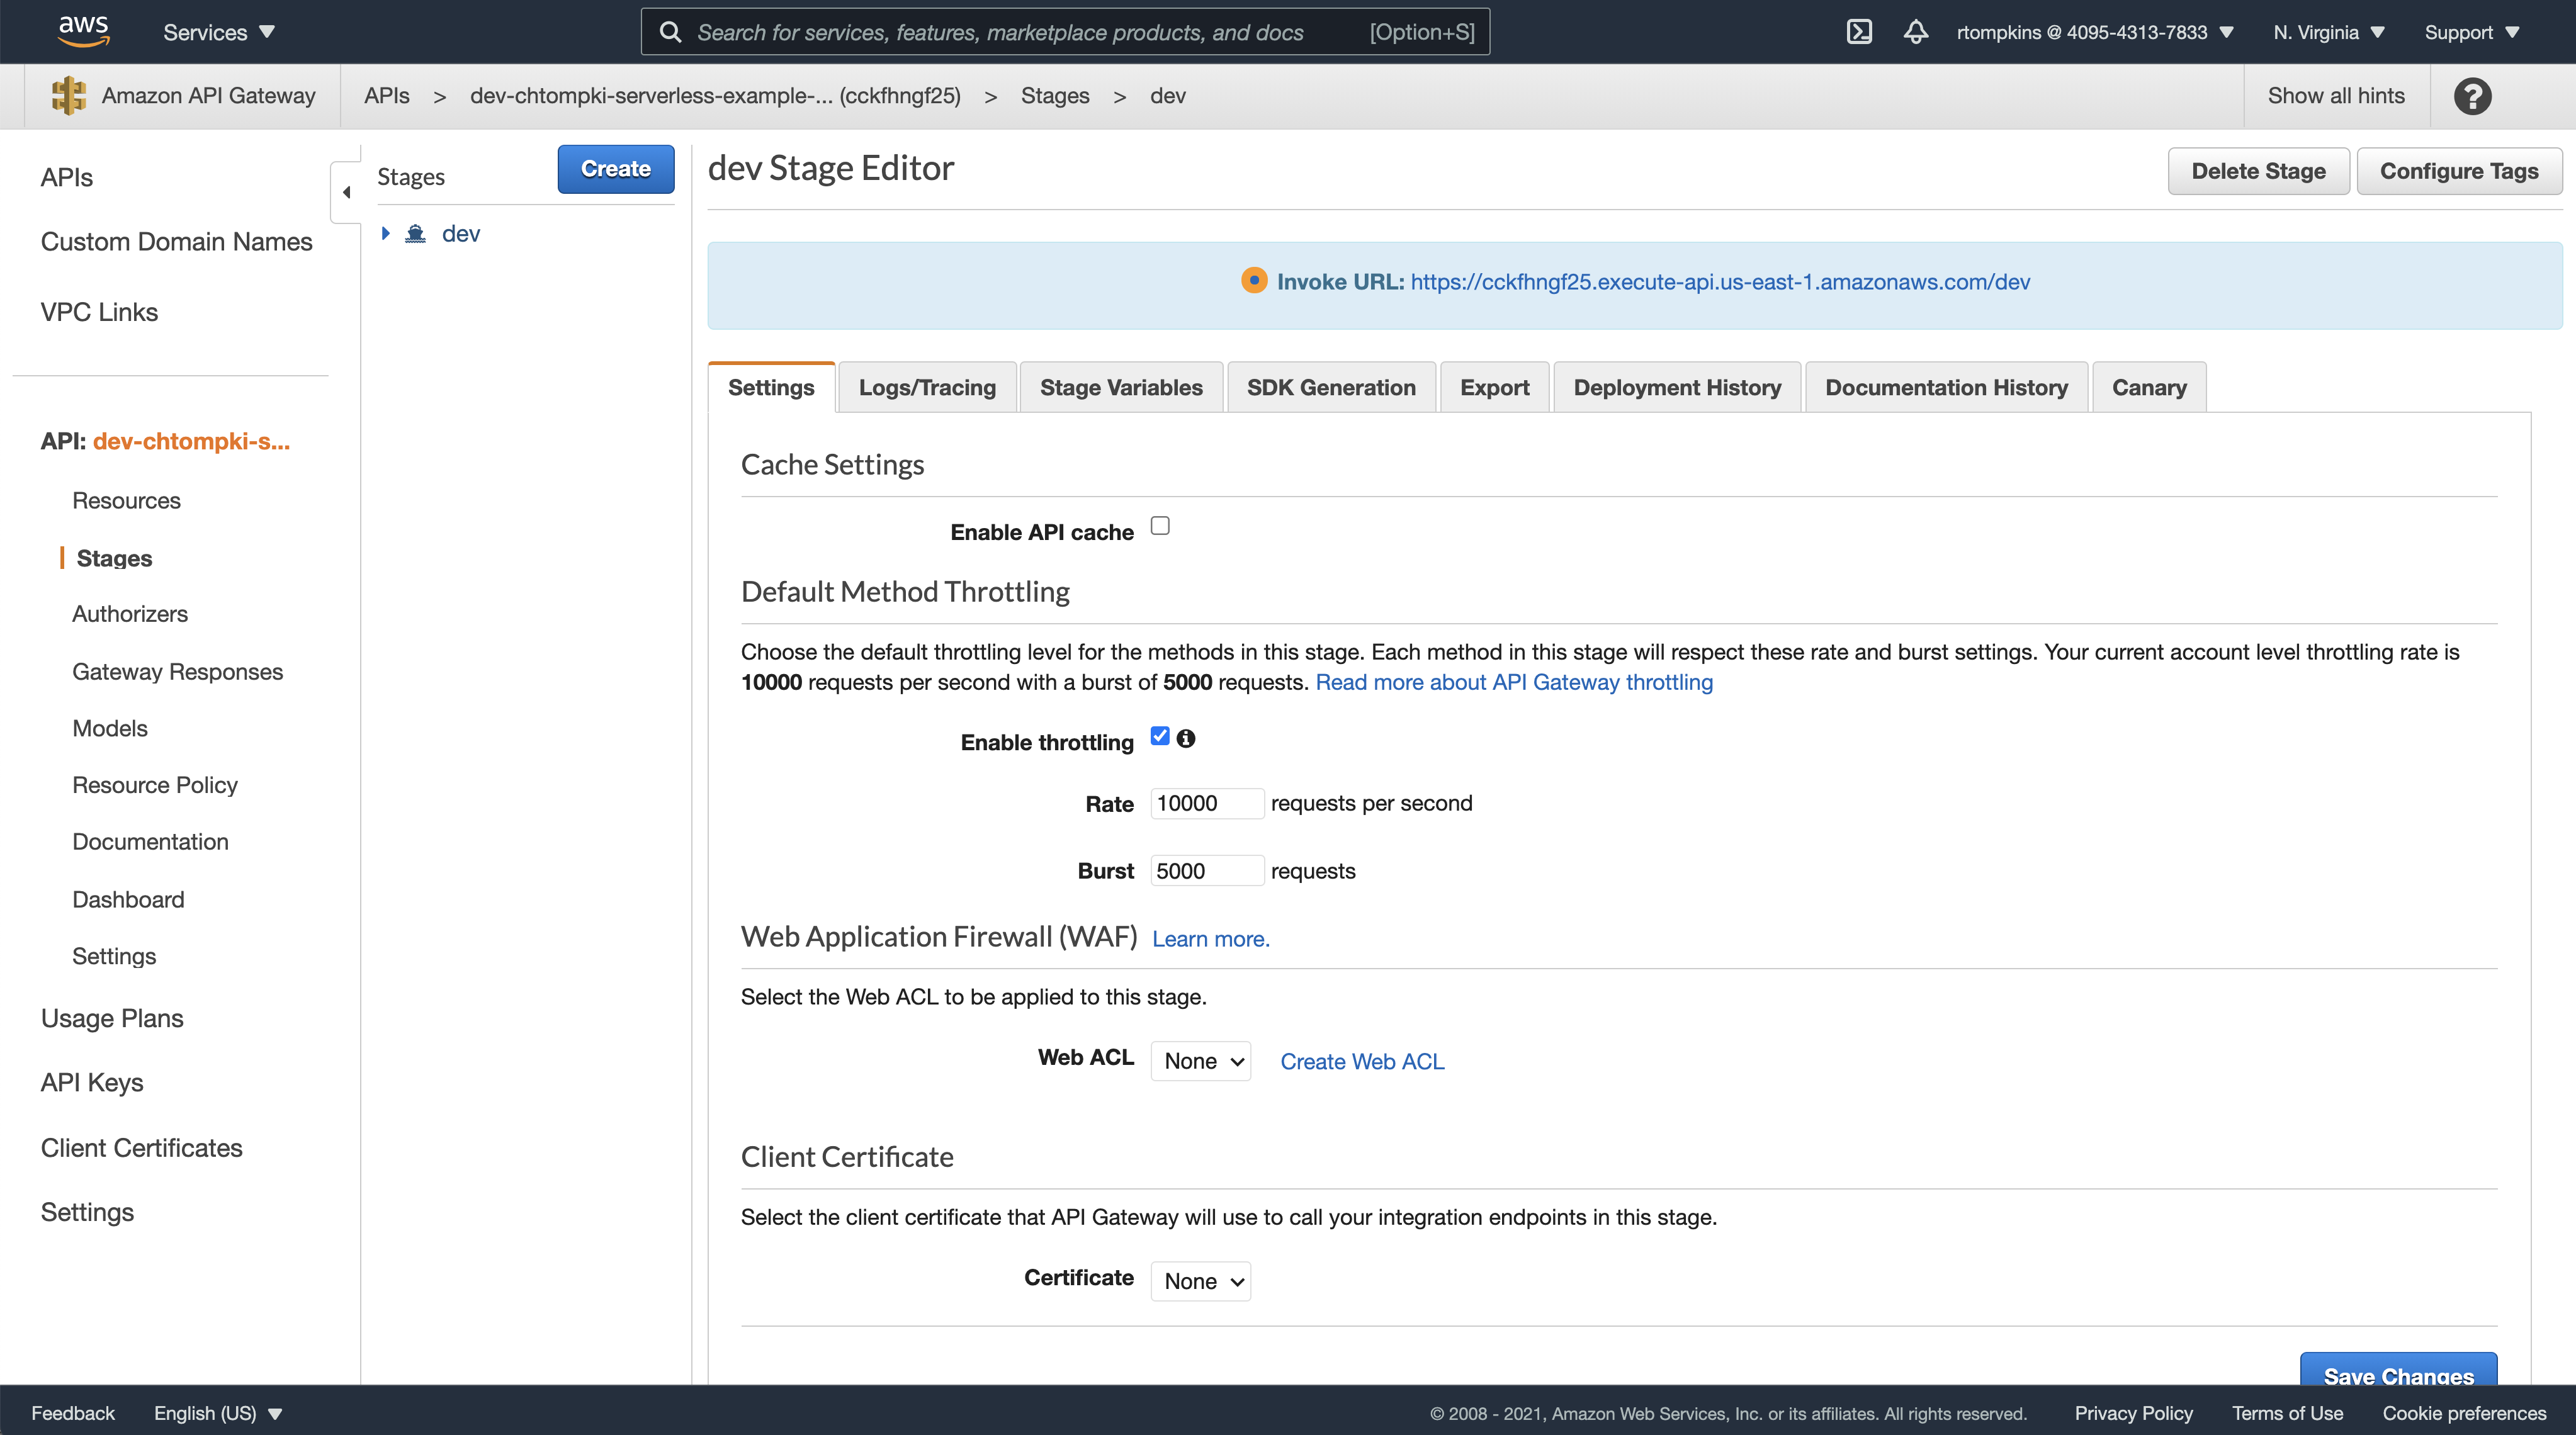The width and height of the screenshot is (2576, 1435).
Task: Open the CloudShell terminal icon
Action: click(x=1859, y=32)
